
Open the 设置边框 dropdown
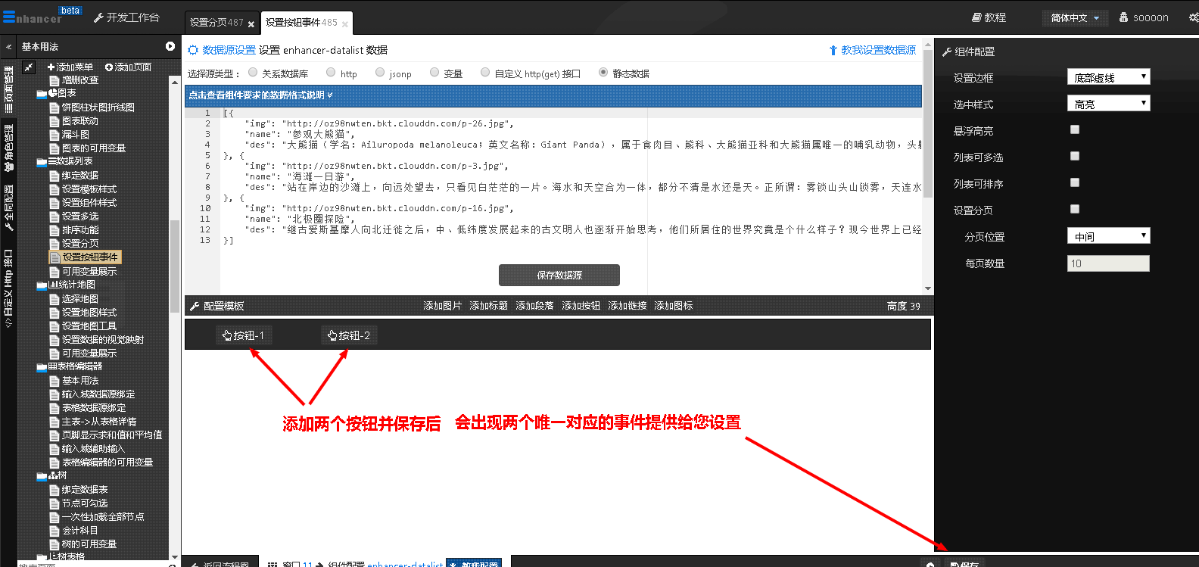pos(1108,77)
